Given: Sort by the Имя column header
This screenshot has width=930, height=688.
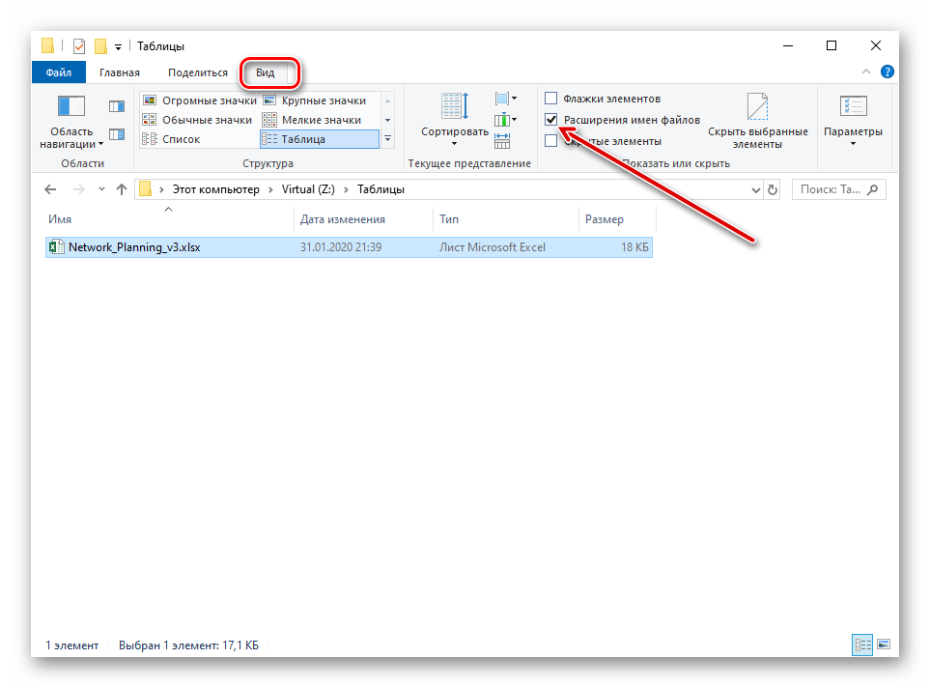Looking at the screenshot, I should [169, 219].
